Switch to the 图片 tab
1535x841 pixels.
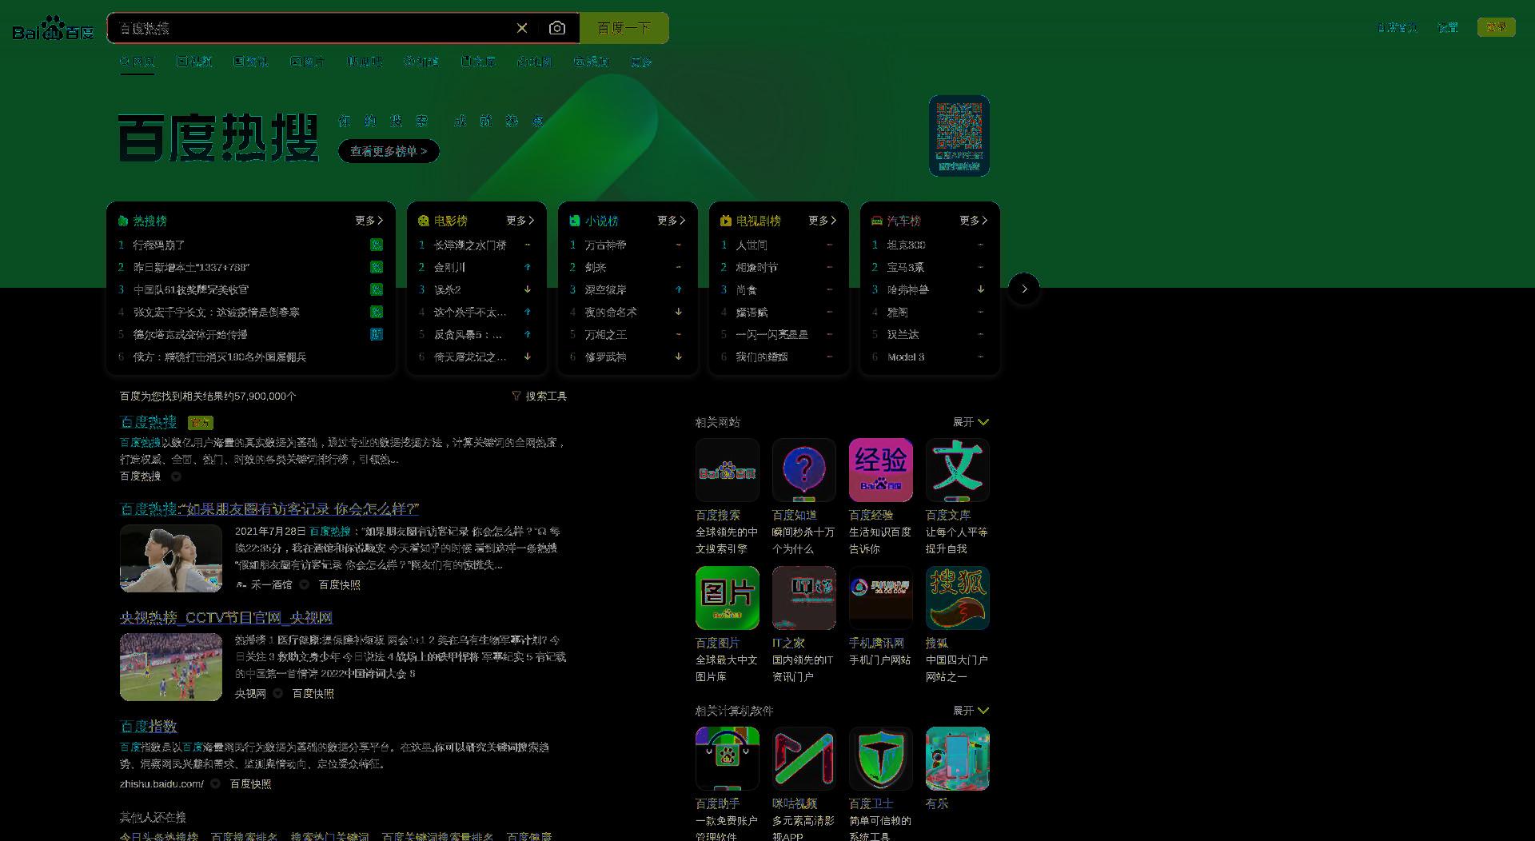[307, 62]
